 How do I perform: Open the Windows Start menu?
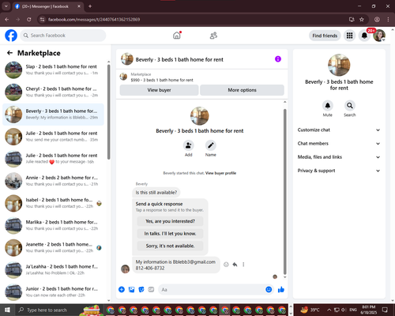tap(7, 310)
